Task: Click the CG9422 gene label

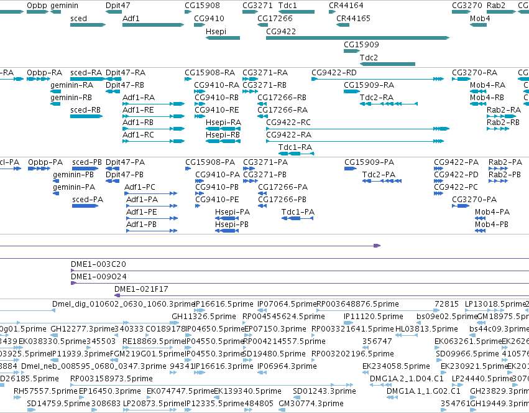Action: point(281,31)
